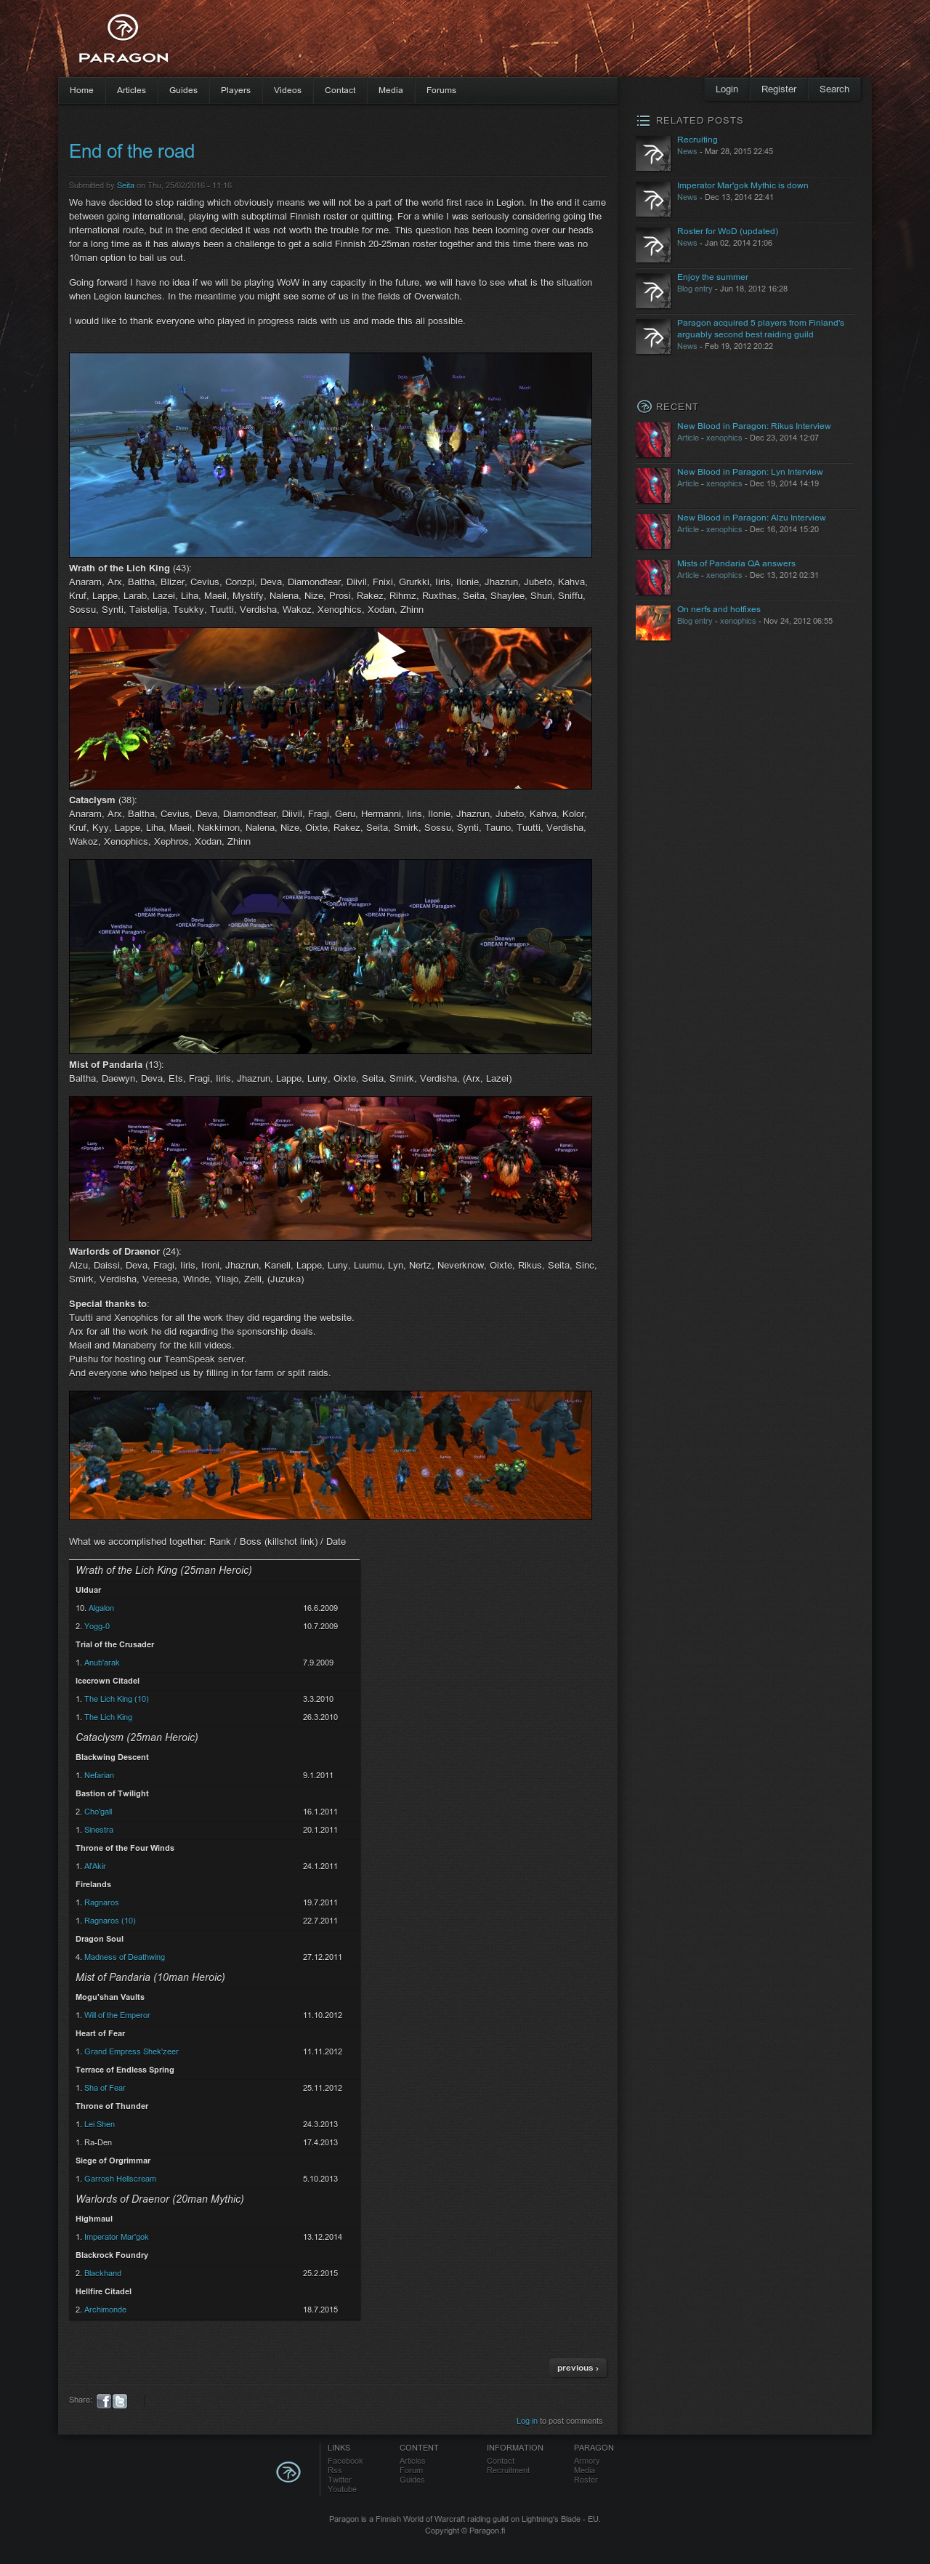This screenshot has width=930, height=2564.
Task: Open the Contact menu item
Action: (x=340, y=91)
